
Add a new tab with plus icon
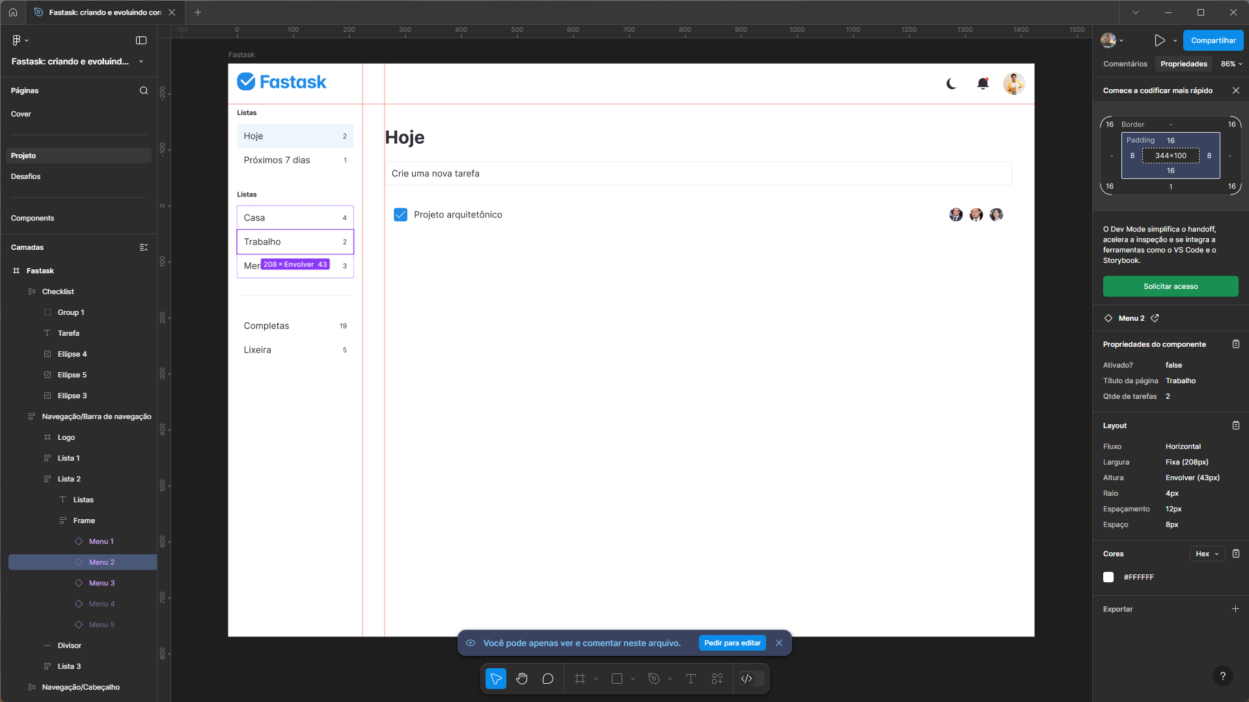click(198, 12)
